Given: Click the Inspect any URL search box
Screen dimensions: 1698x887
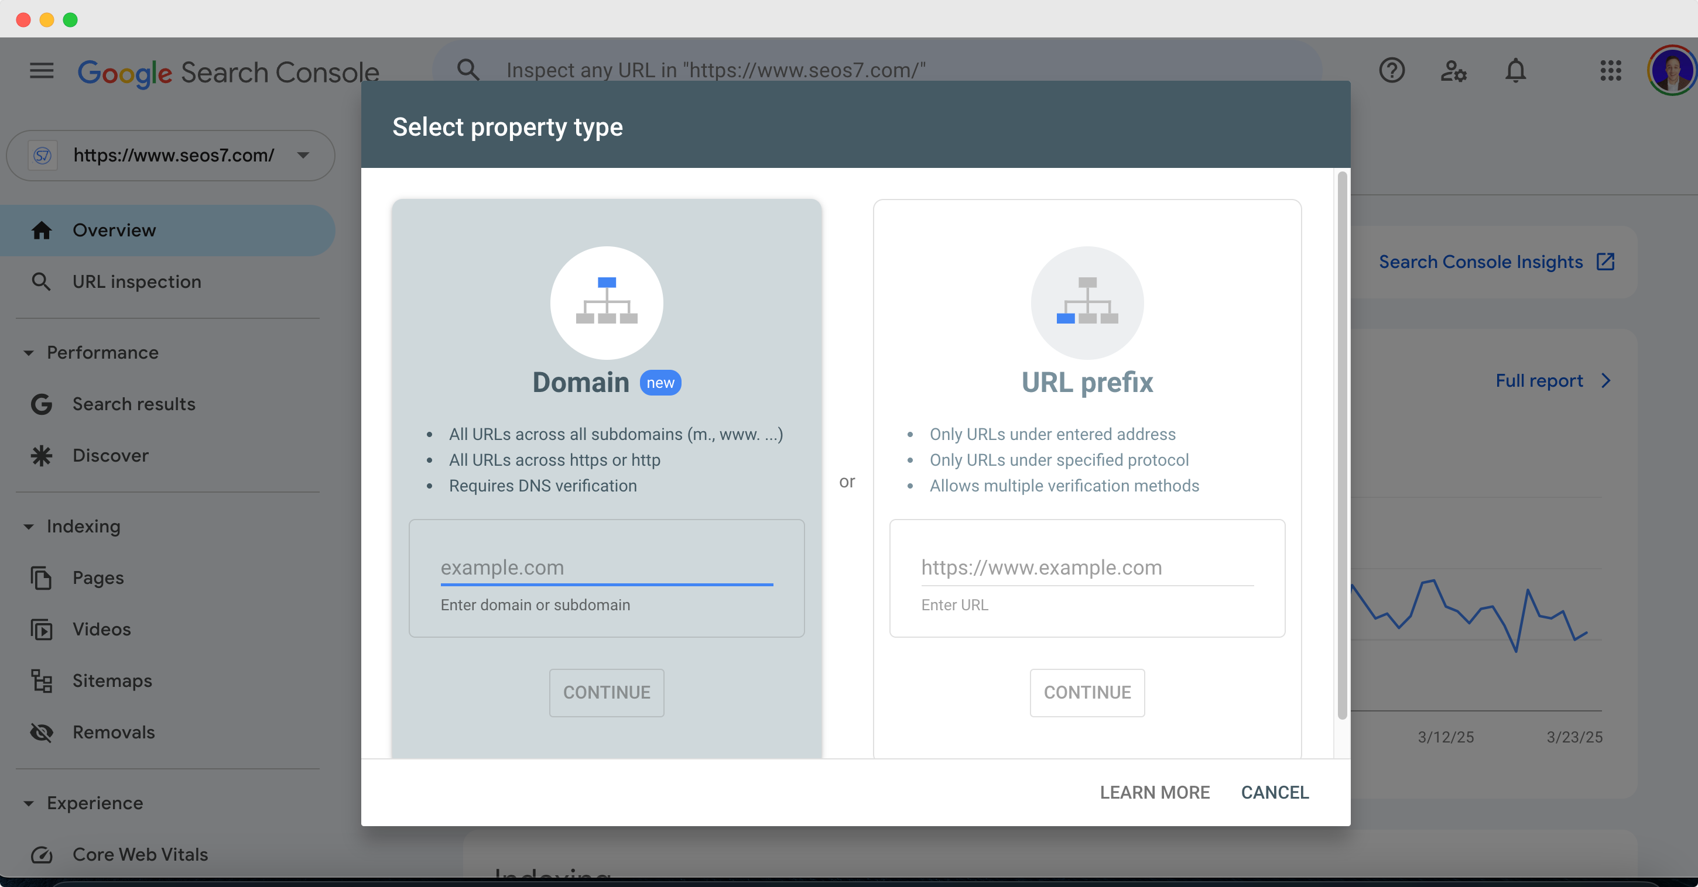Looking at the screenshot, I should coord(877,70).
